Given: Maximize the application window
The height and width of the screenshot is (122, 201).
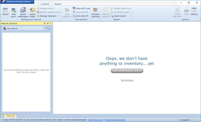Looking at the screenshot, I should (x=189, y=3).
